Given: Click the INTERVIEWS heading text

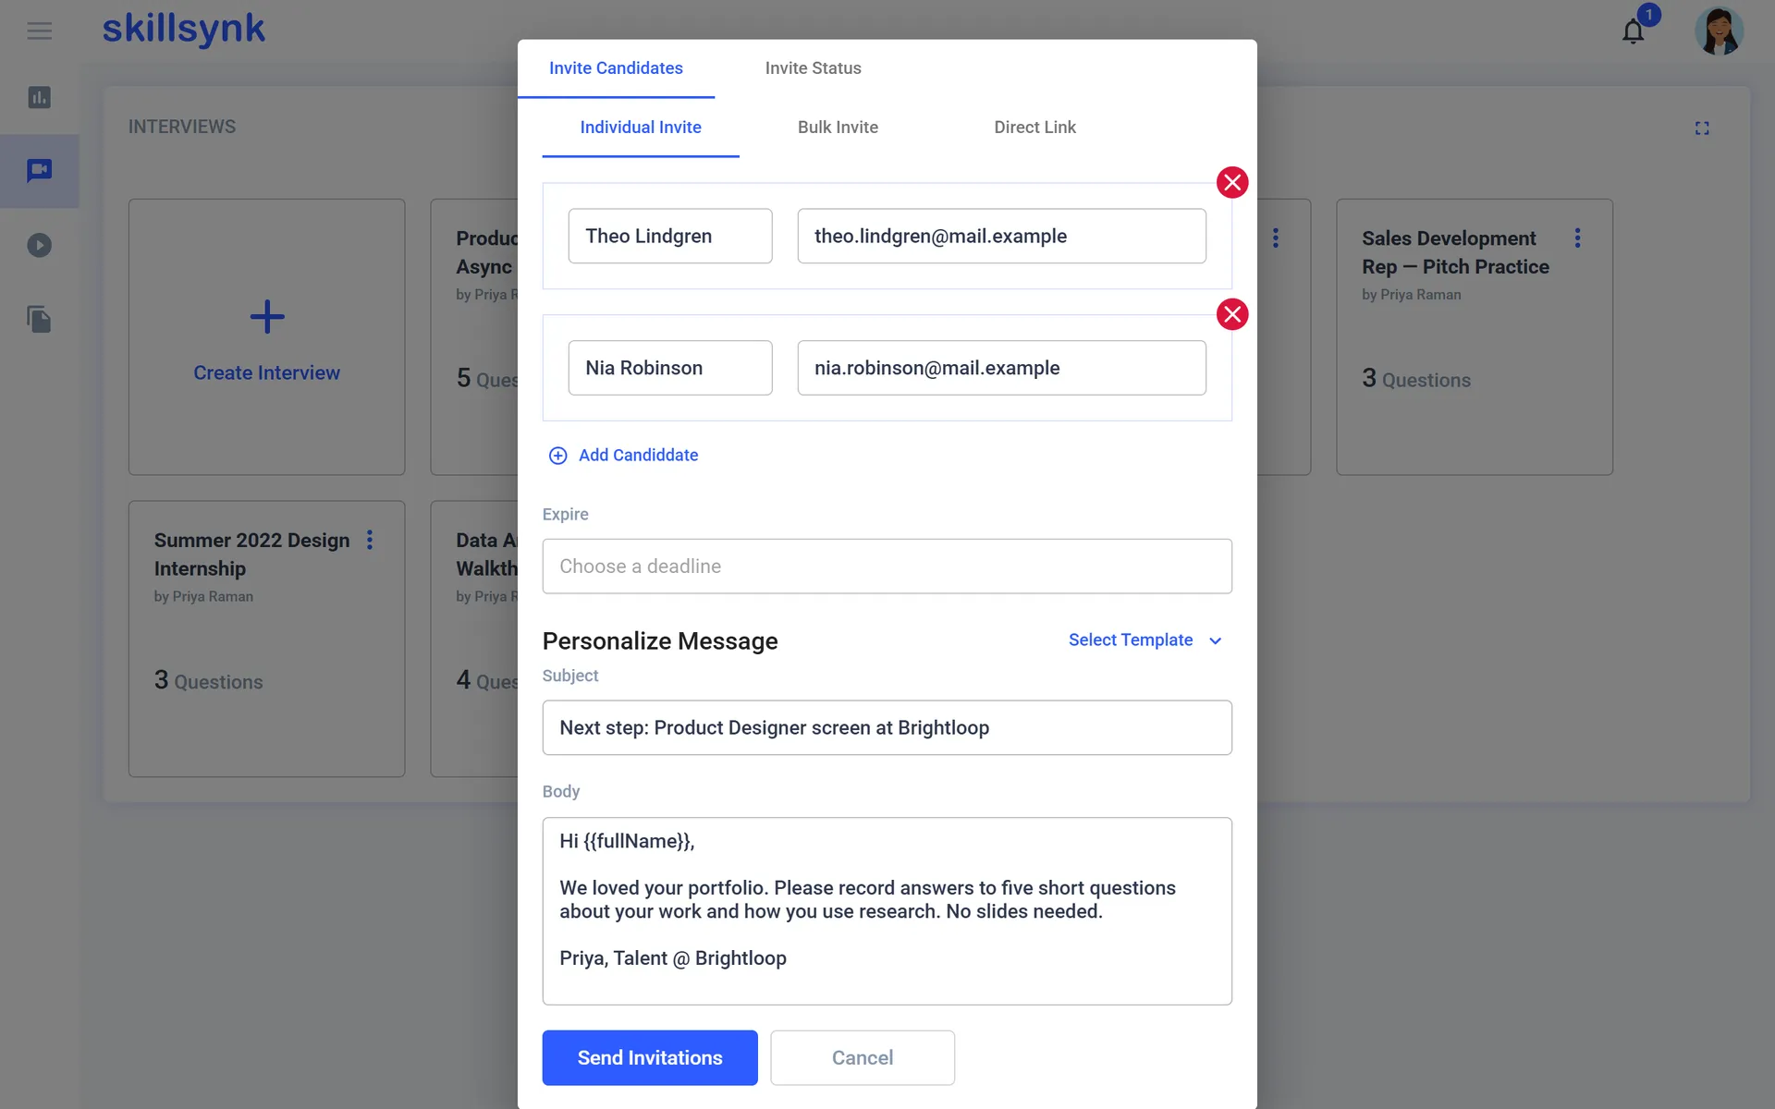Looking at the screenshot, I should 182,127.
